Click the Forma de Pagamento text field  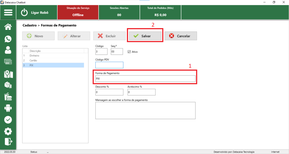(x=145, y=79)
